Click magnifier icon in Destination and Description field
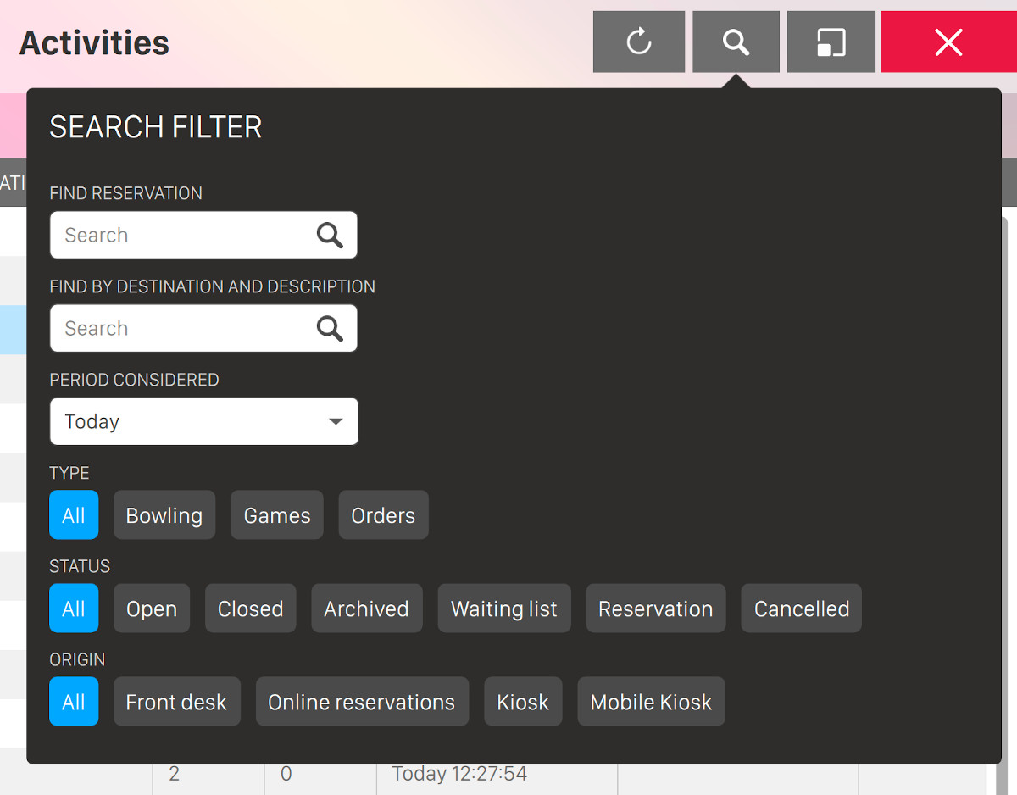Image resolution: width=1017 pixels, height=795 pixels. tap(330, 328)
